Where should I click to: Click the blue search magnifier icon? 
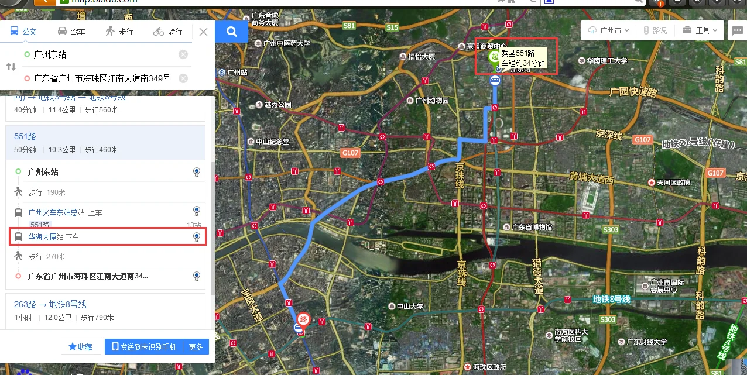pos(231,32)
